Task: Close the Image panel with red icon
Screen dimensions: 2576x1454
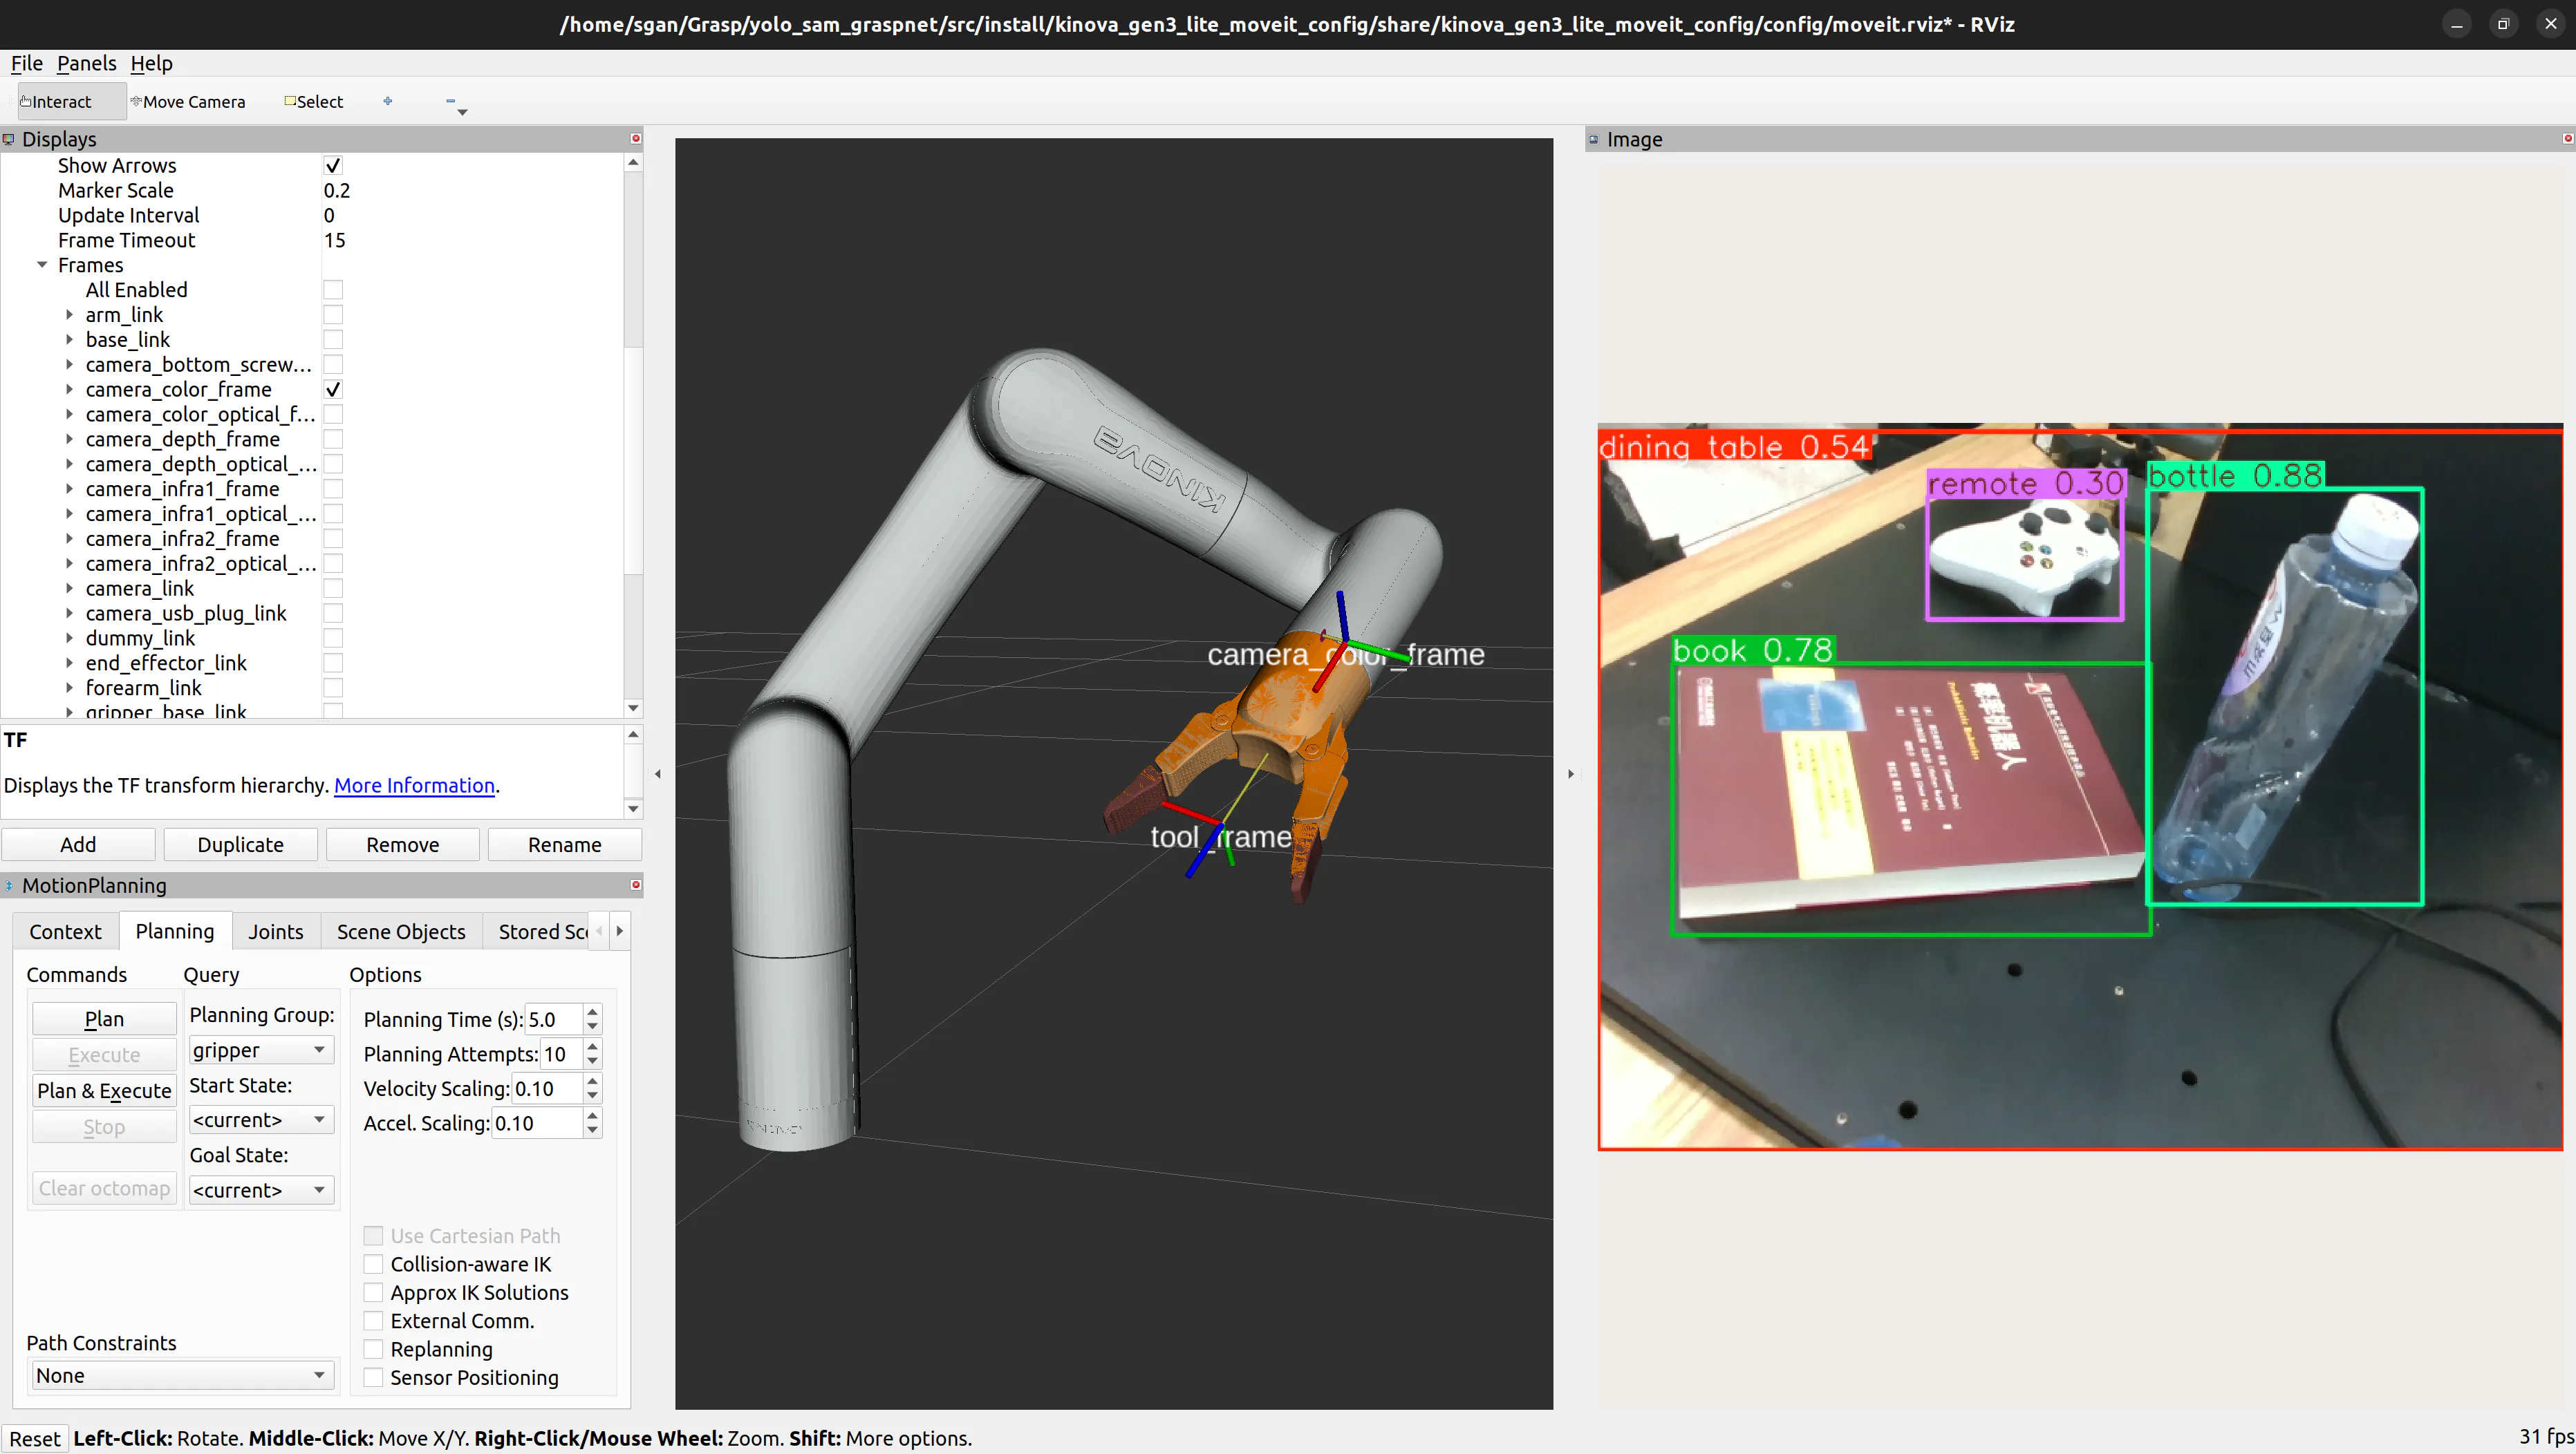Action: [x=2567, y=139]
